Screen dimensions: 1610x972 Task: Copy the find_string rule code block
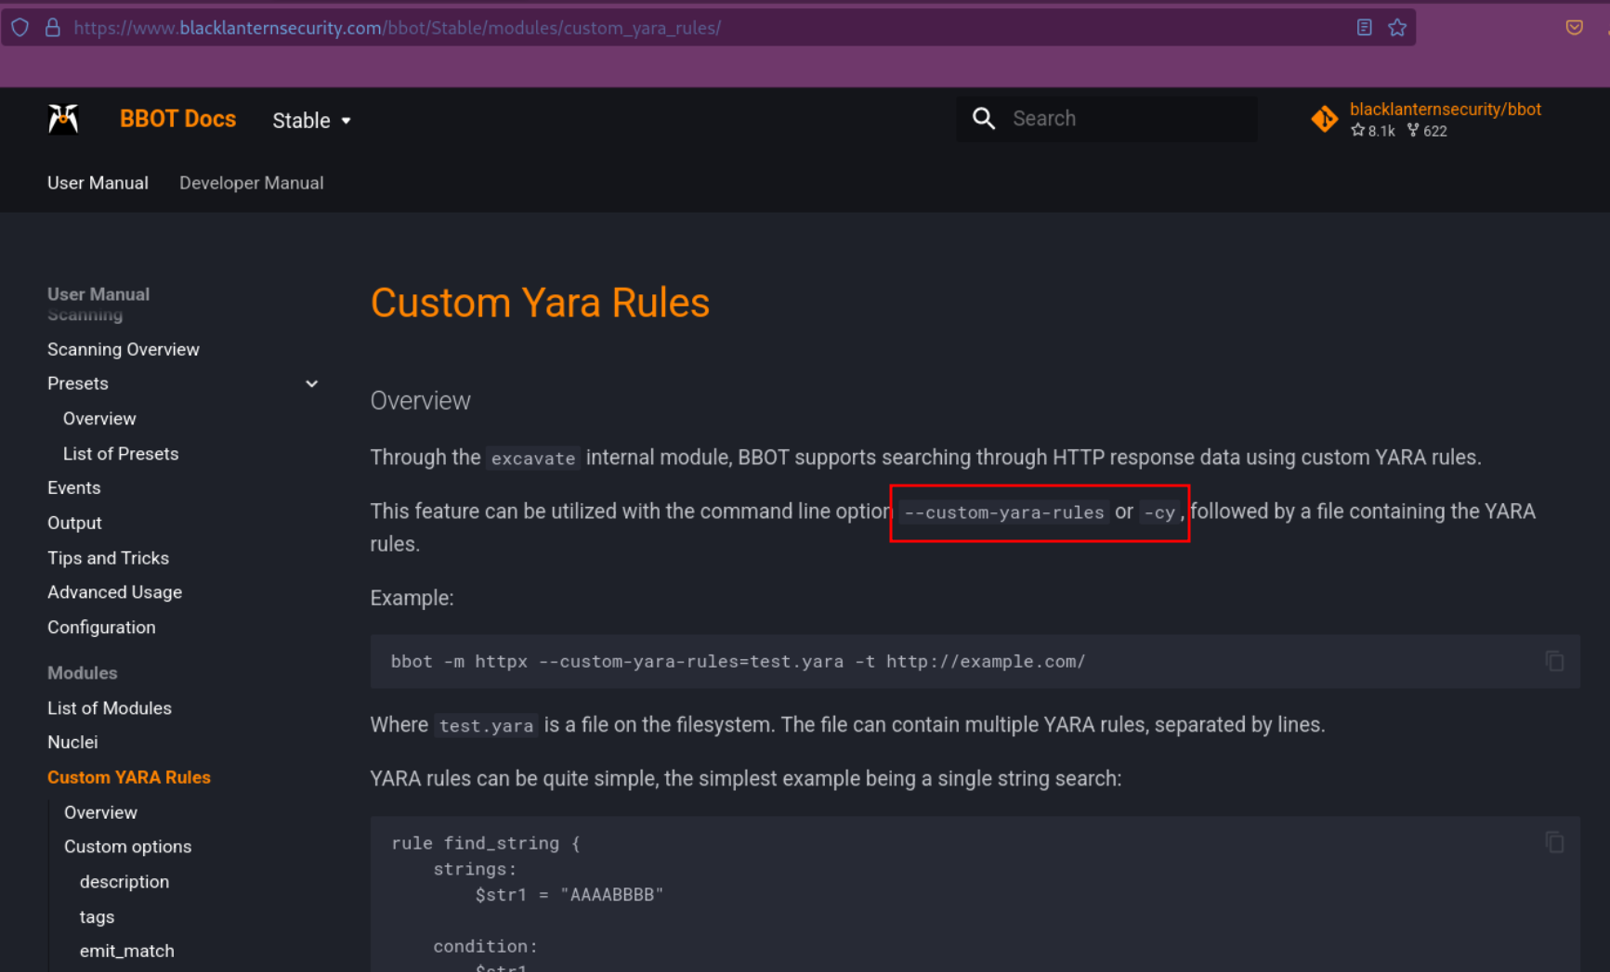(1554, 842)
